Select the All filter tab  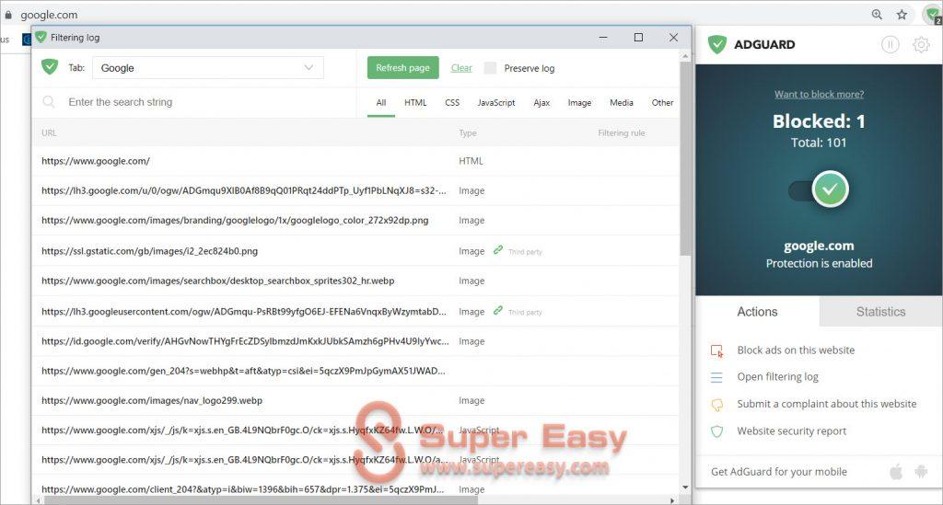381,103
